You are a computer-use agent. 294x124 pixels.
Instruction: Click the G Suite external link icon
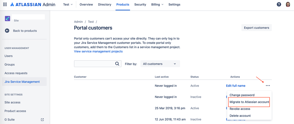(42, 120)
